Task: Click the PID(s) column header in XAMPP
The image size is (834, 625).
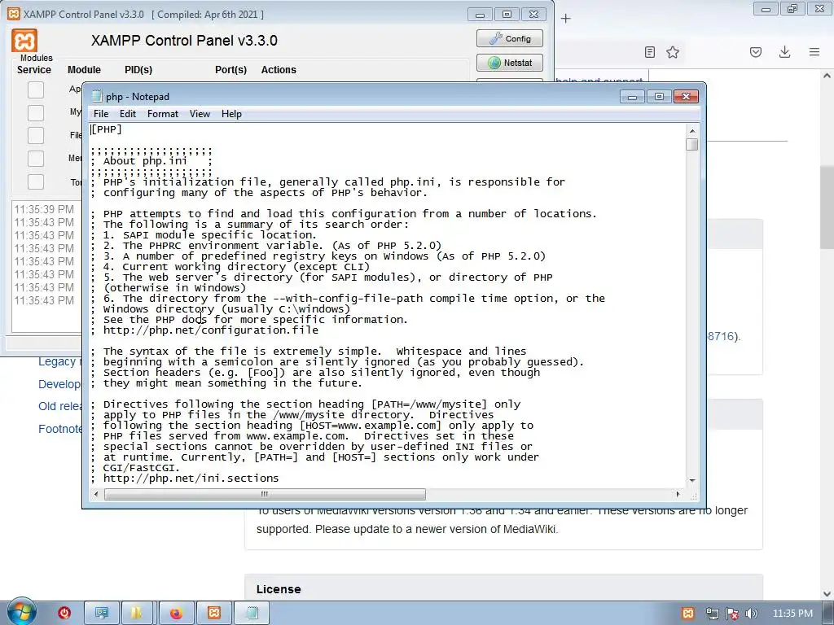Action: click(138, 70)
